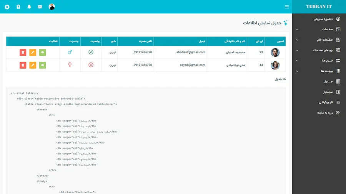
Task: View row with ahadian2@gmail.com
Action: pyautogui.click(x=43, y=53)
